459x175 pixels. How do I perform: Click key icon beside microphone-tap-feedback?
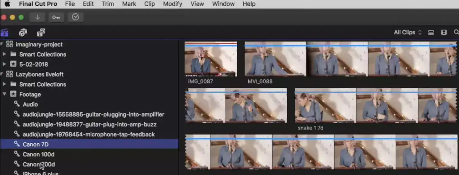(17, 134)
